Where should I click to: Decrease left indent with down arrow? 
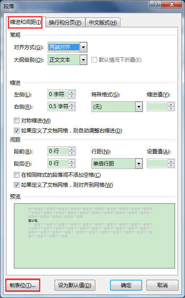[x=71, y=96]
